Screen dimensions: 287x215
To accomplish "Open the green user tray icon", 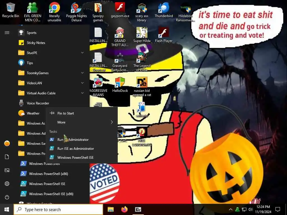I will [237, 209].
